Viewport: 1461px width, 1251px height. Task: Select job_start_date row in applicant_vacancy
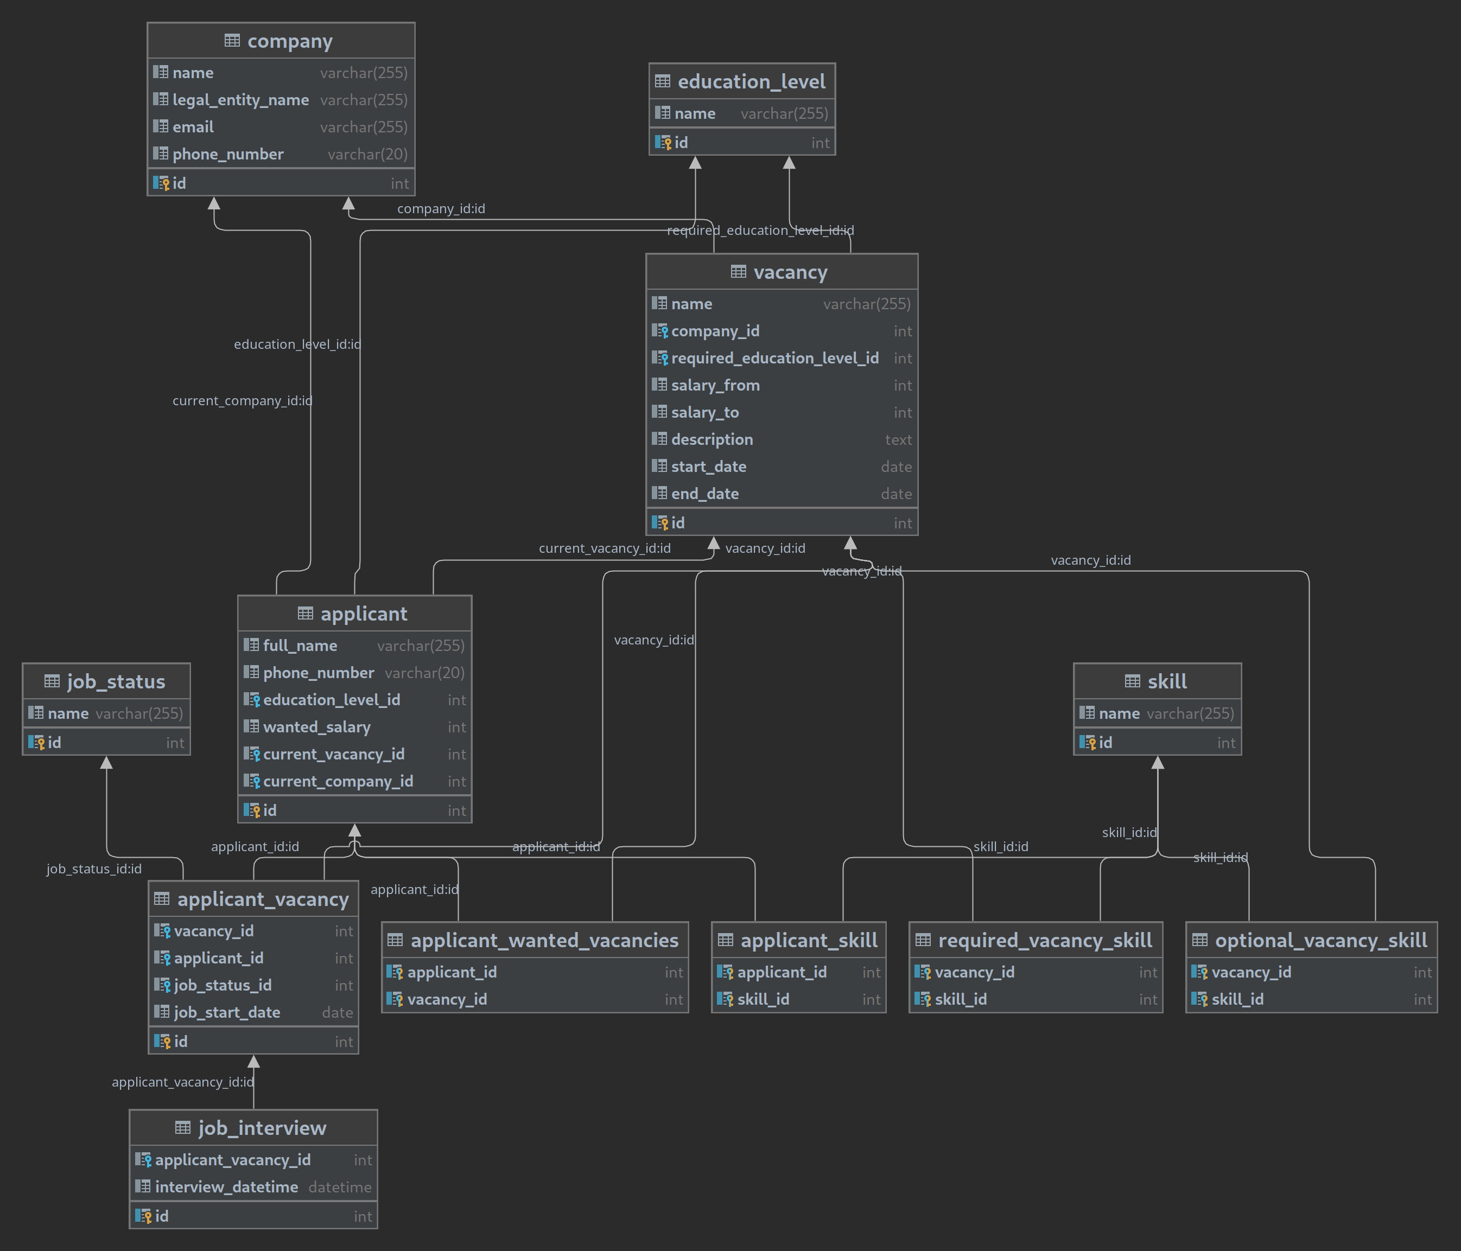pyautogui.click(x=227, y=1013)
